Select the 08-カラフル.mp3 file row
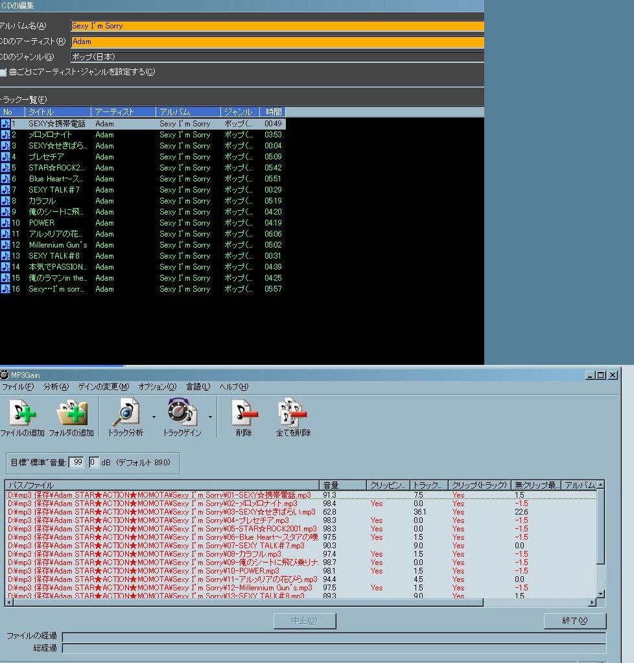 click(x=301, y=554)
